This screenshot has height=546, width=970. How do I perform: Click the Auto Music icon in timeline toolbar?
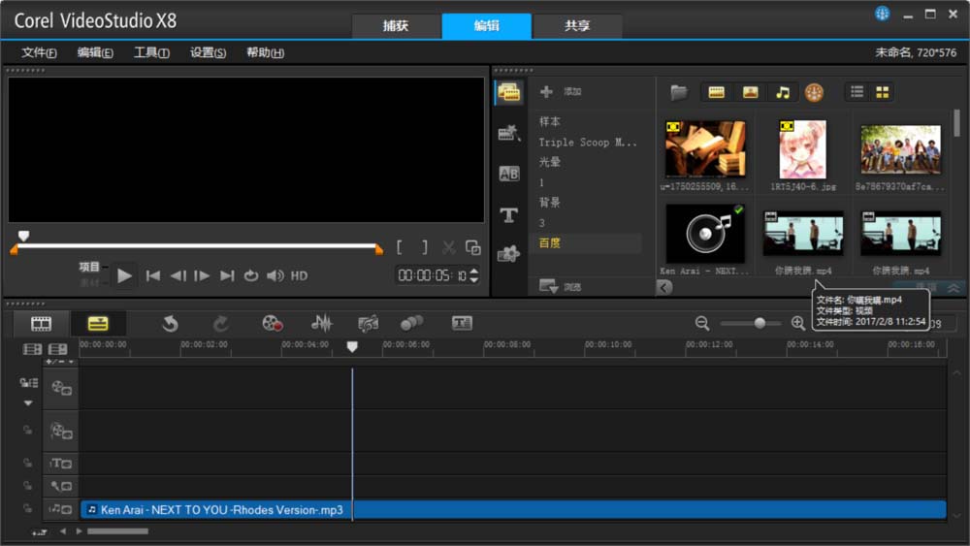click(x=368, y=323)
